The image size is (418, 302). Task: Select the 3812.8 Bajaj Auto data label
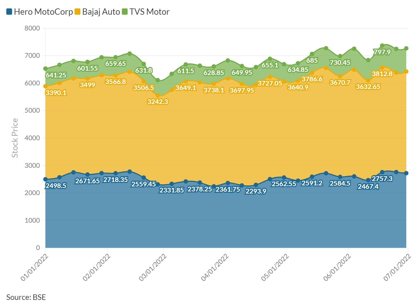click(382, 74)
